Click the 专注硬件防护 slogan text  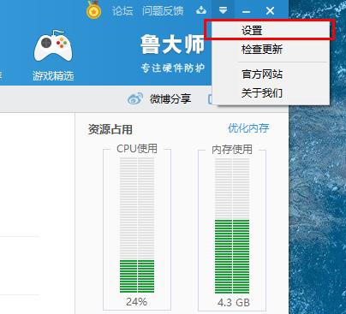pyautogui.click(x=173, y=68)
